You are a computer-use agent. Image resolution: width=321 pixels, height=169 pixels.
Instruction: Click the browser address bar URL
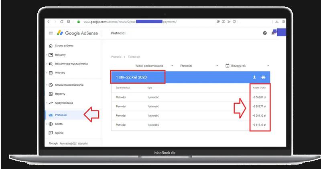click(x=130, y=22)
